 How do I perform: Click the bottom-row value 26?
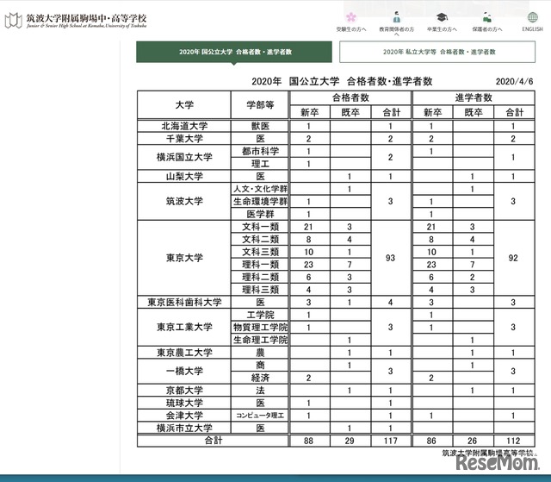coord(473,441)
